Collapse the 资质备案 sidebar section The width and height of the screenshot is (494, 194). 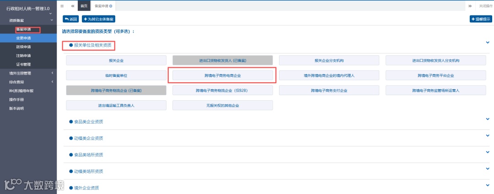coord(28,21)
